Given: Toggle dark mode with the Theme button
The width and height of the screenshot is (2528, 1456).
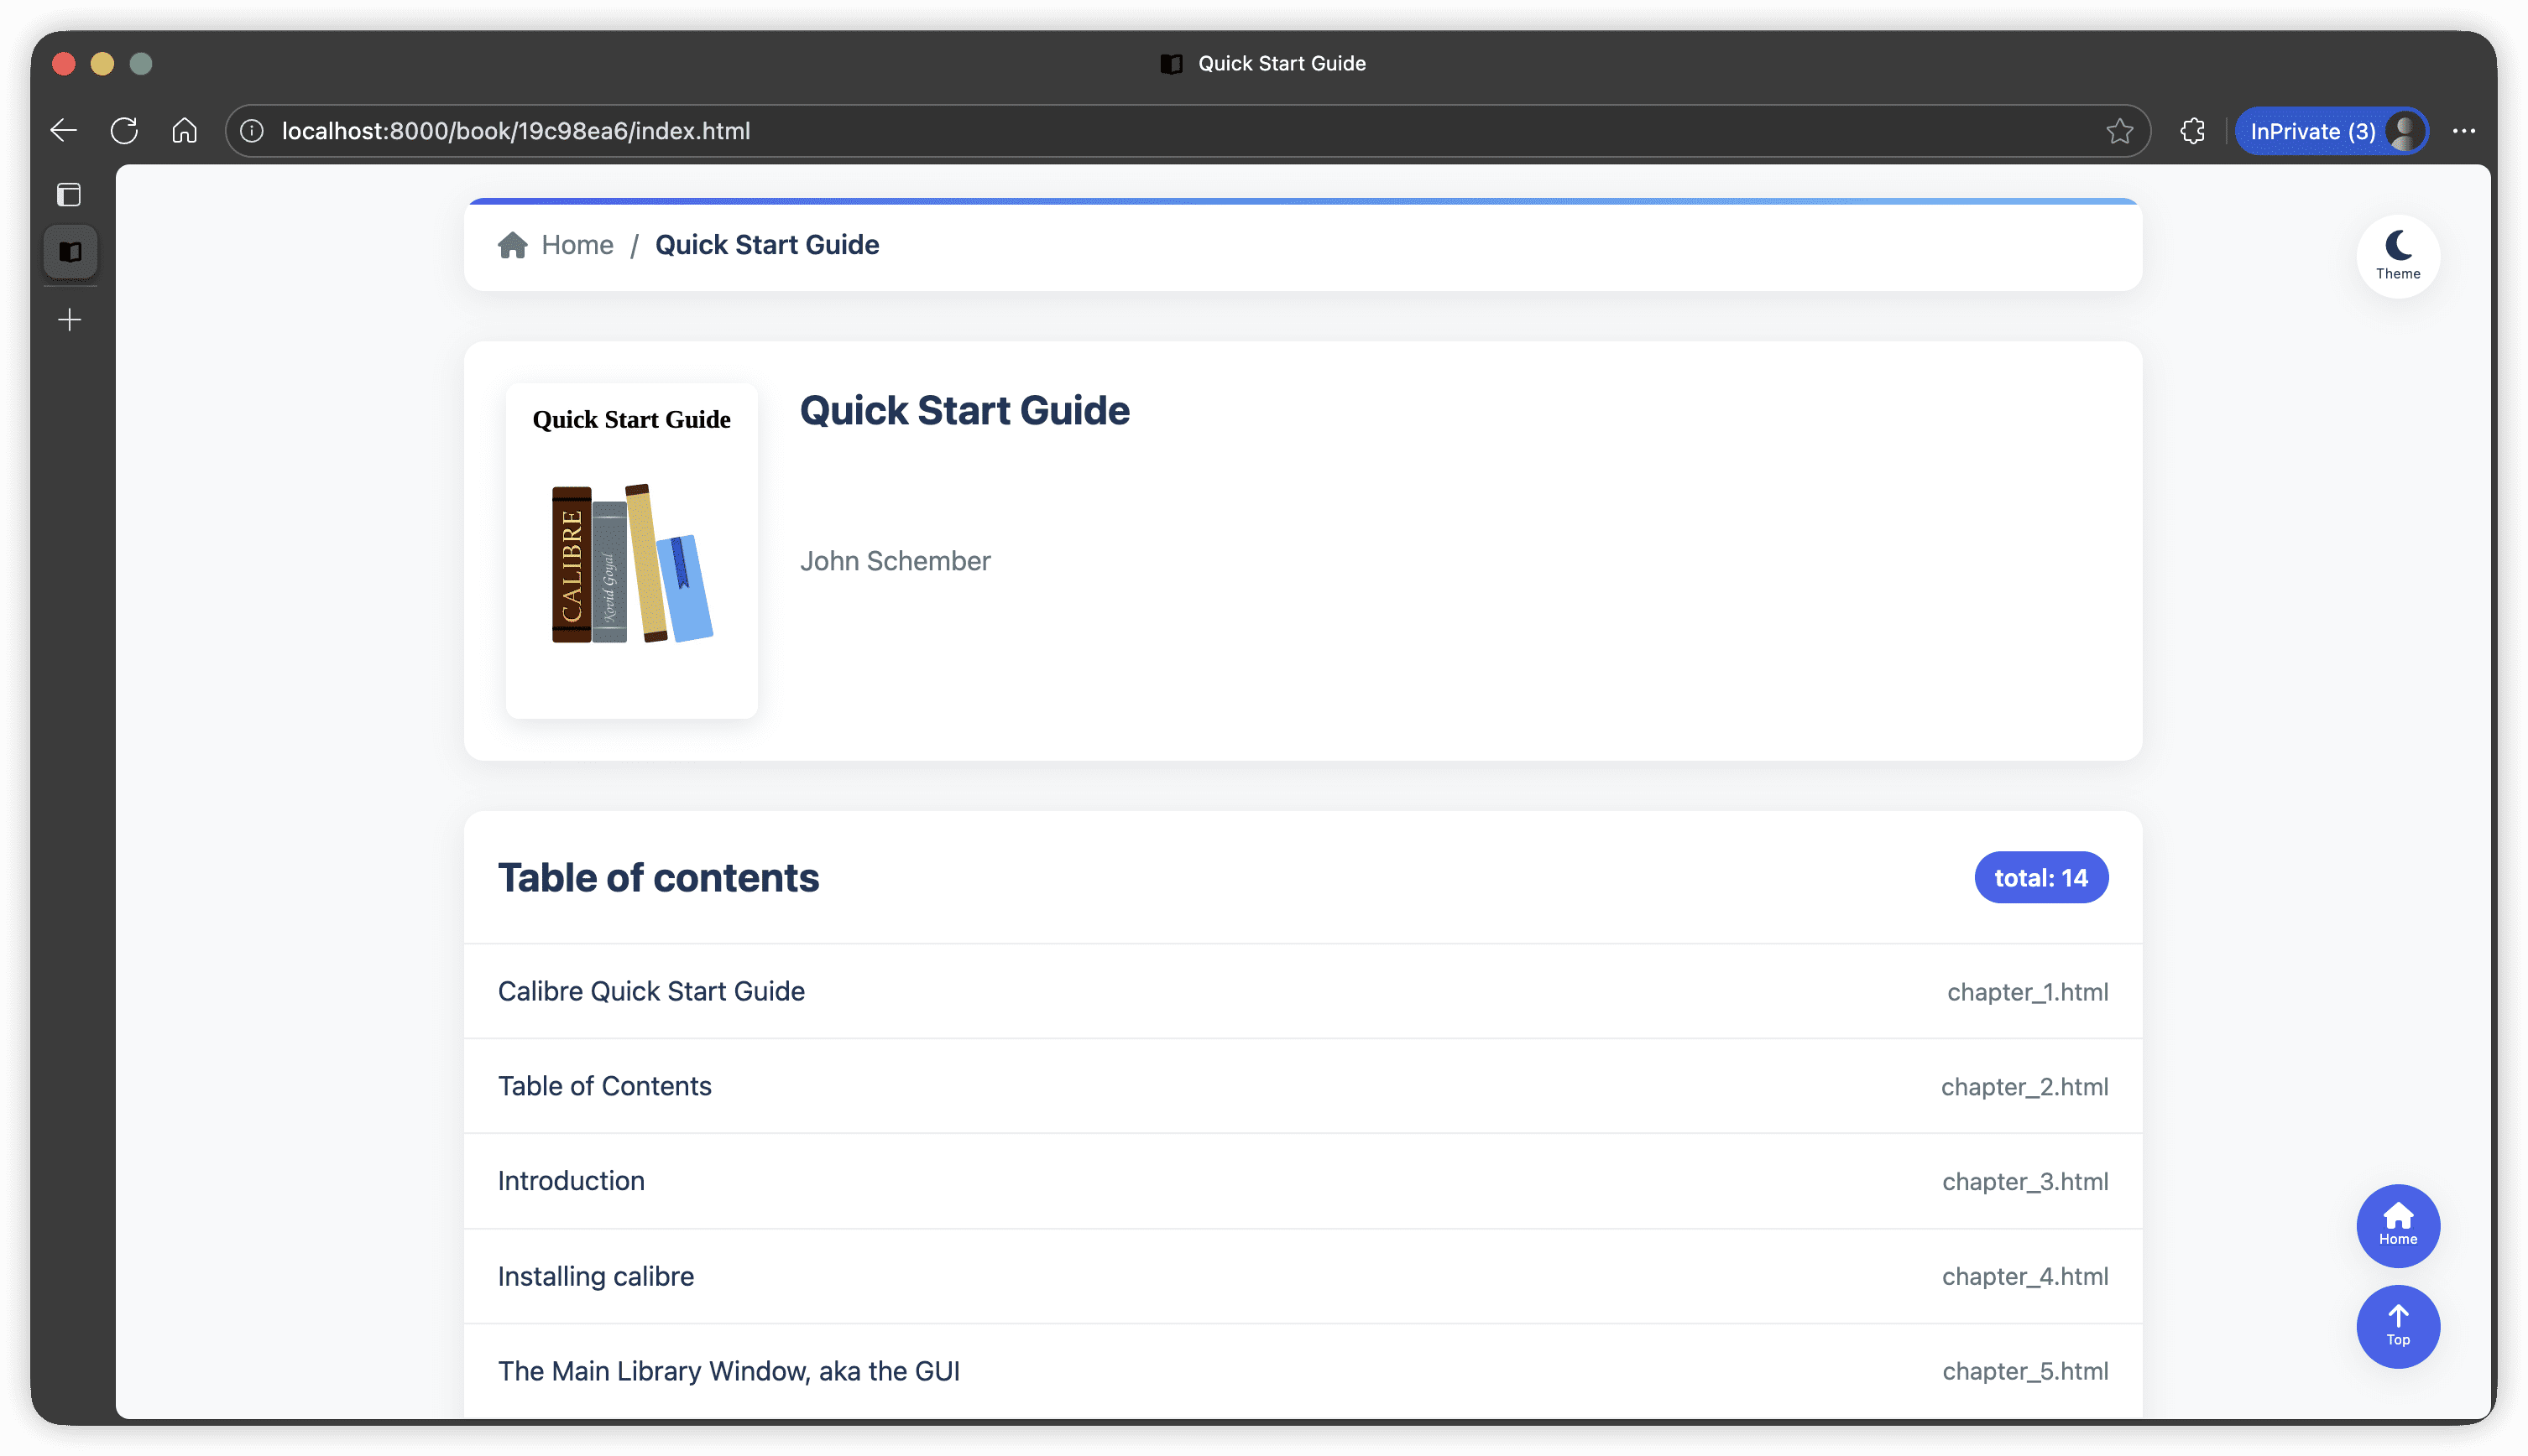Looking at the screenshot, I should coord(2397,256).
